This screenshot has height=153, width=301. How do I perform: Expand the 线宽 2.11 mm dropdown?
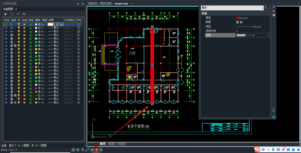268,35
